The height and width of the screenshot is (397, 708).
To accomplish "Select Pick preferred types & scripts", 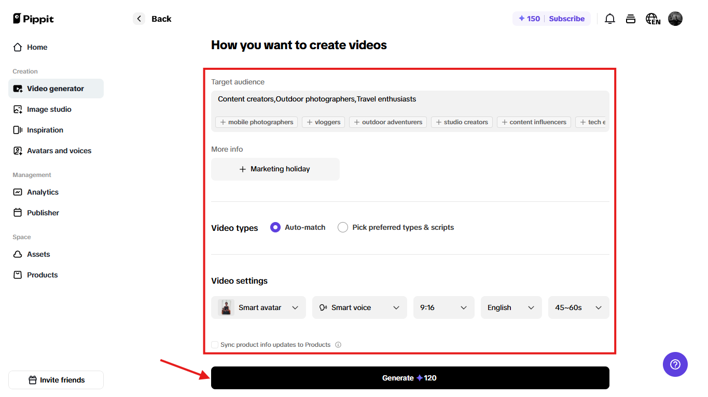I will tap(342, 227).
